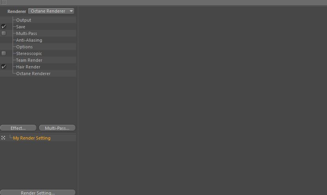
Task: Select the Output settings item
Action: pos(24,20)
